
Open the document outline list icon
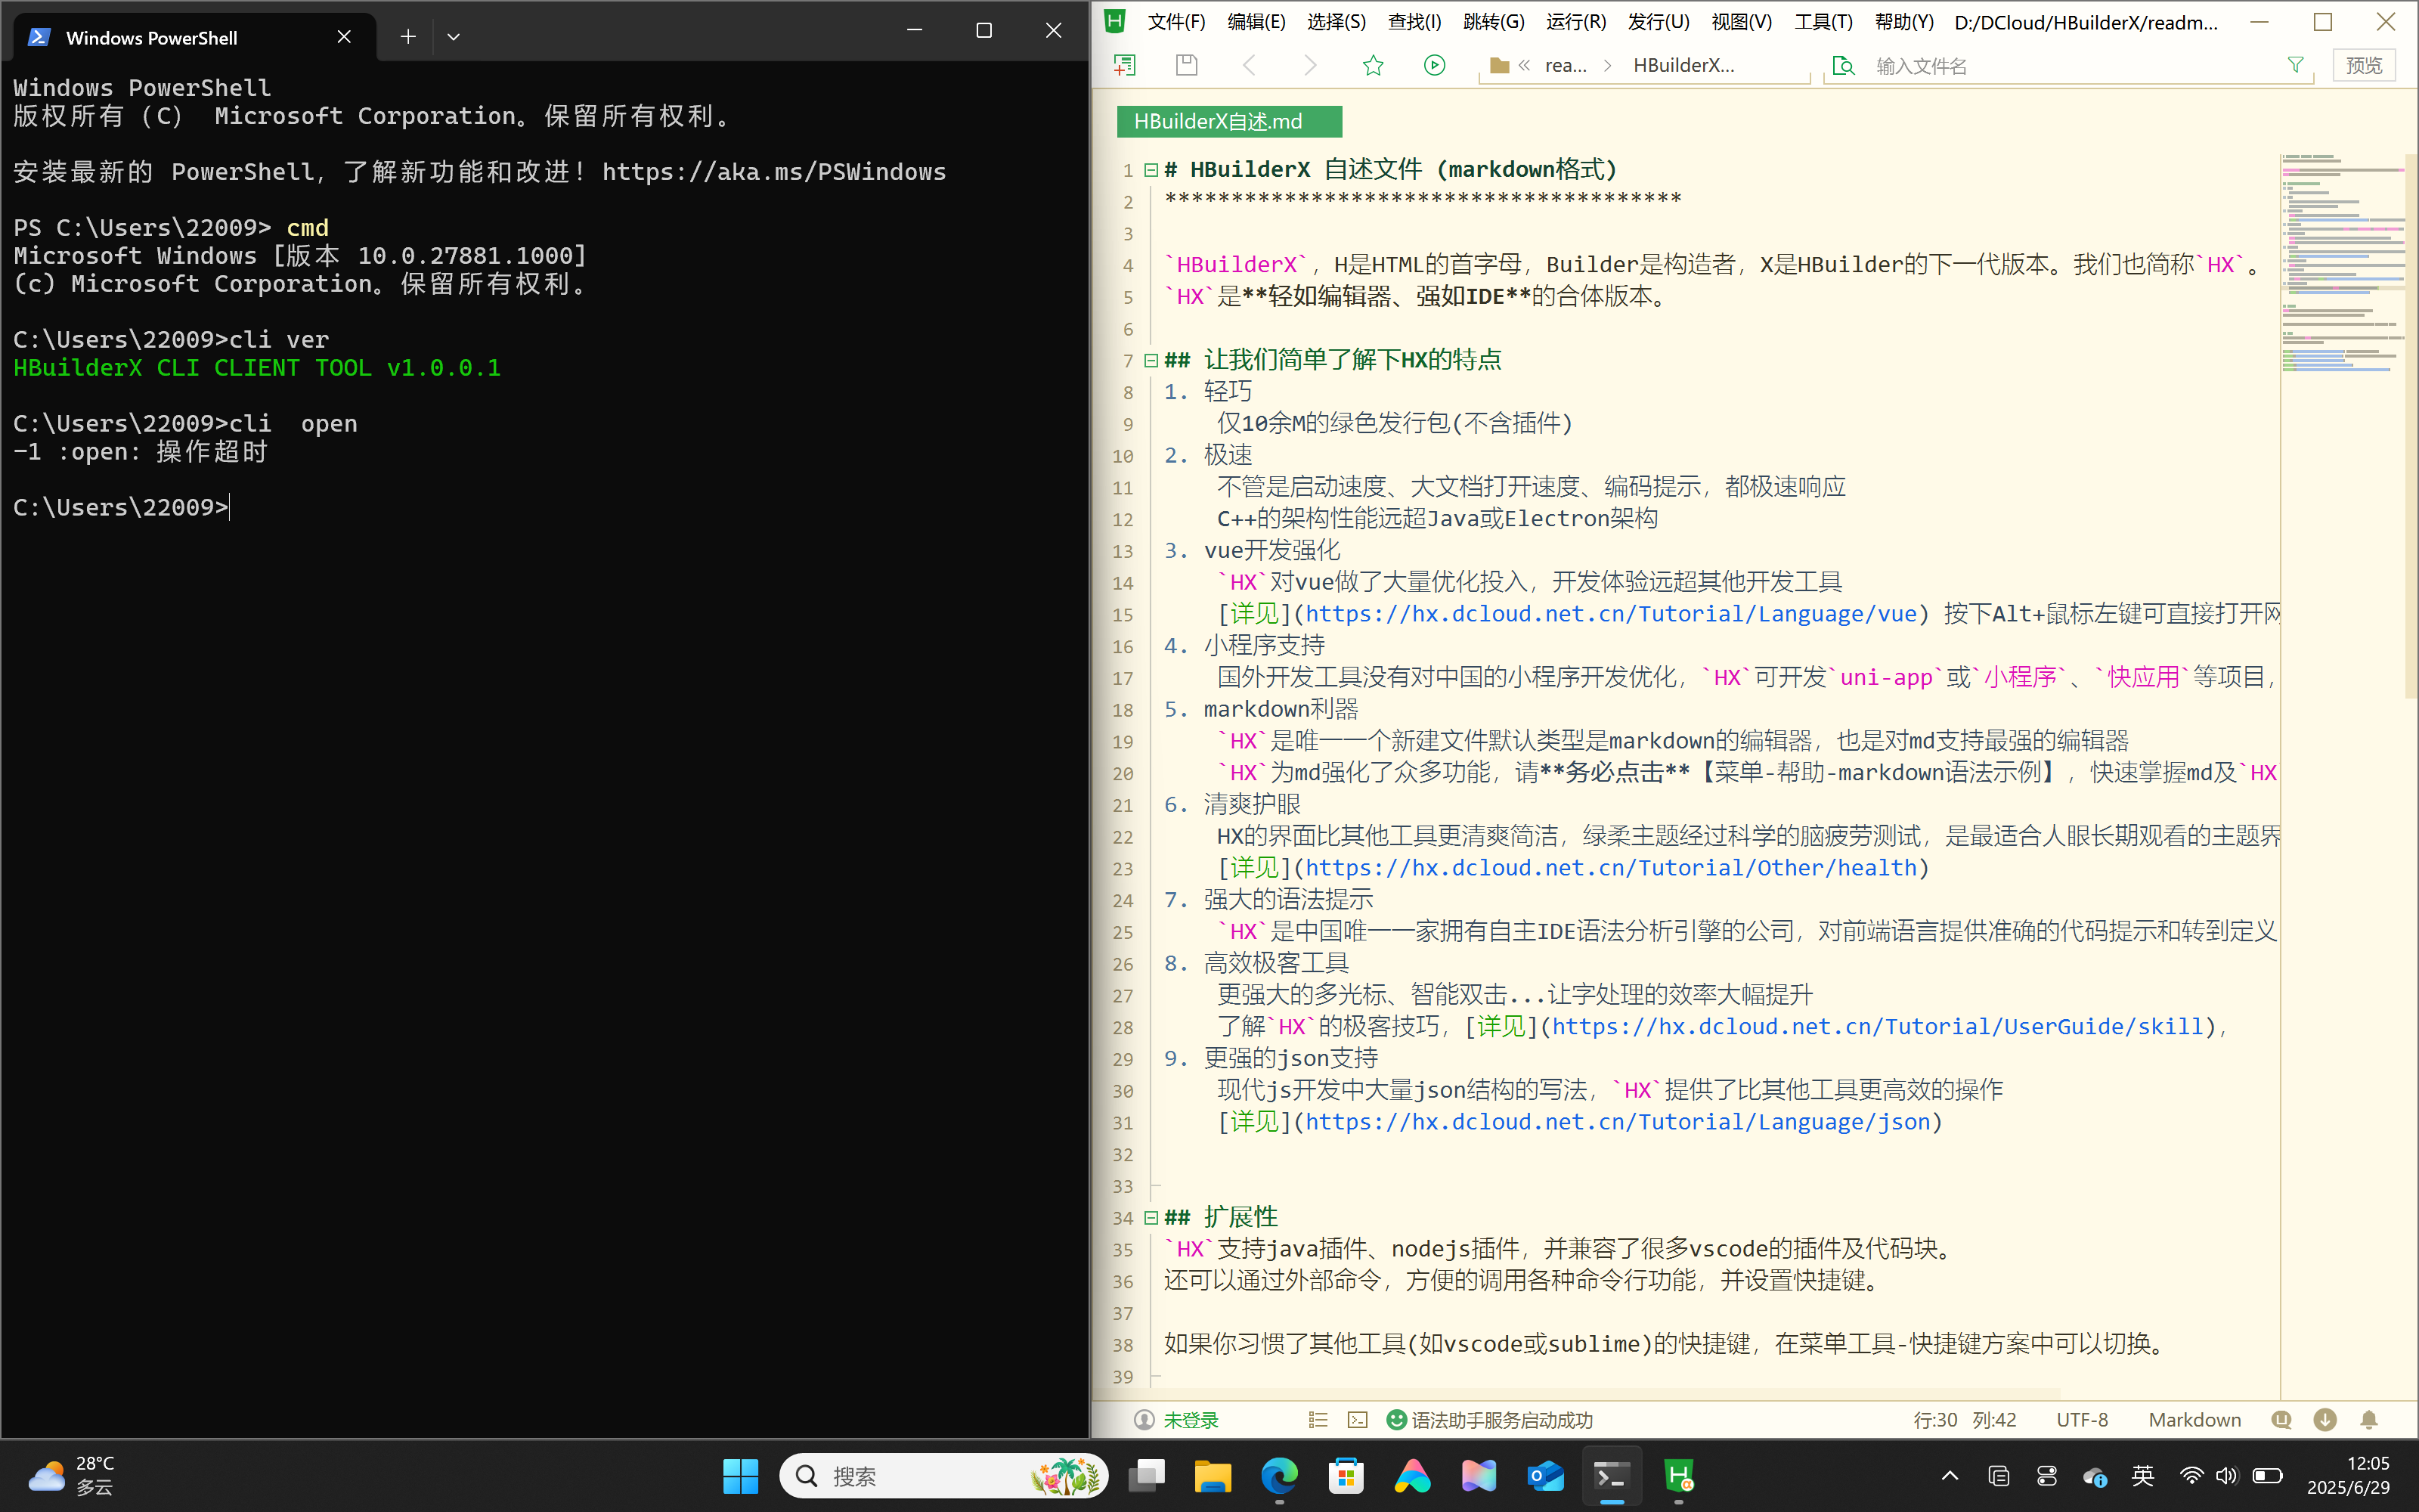click(x=1318, y=1420)
